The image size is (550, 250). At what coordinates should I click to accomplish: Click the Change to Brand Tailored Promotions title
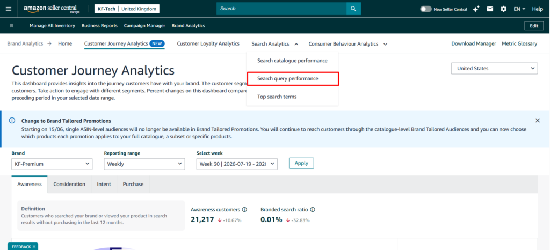click(x=66, y=121)
